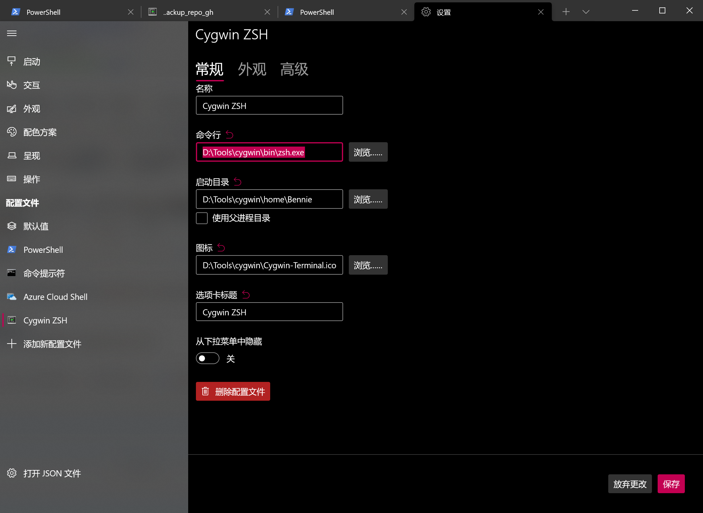This screenshot has width=703, height=513.
Task: Switch to the 常规 general tab
Action: click(210, 69)
